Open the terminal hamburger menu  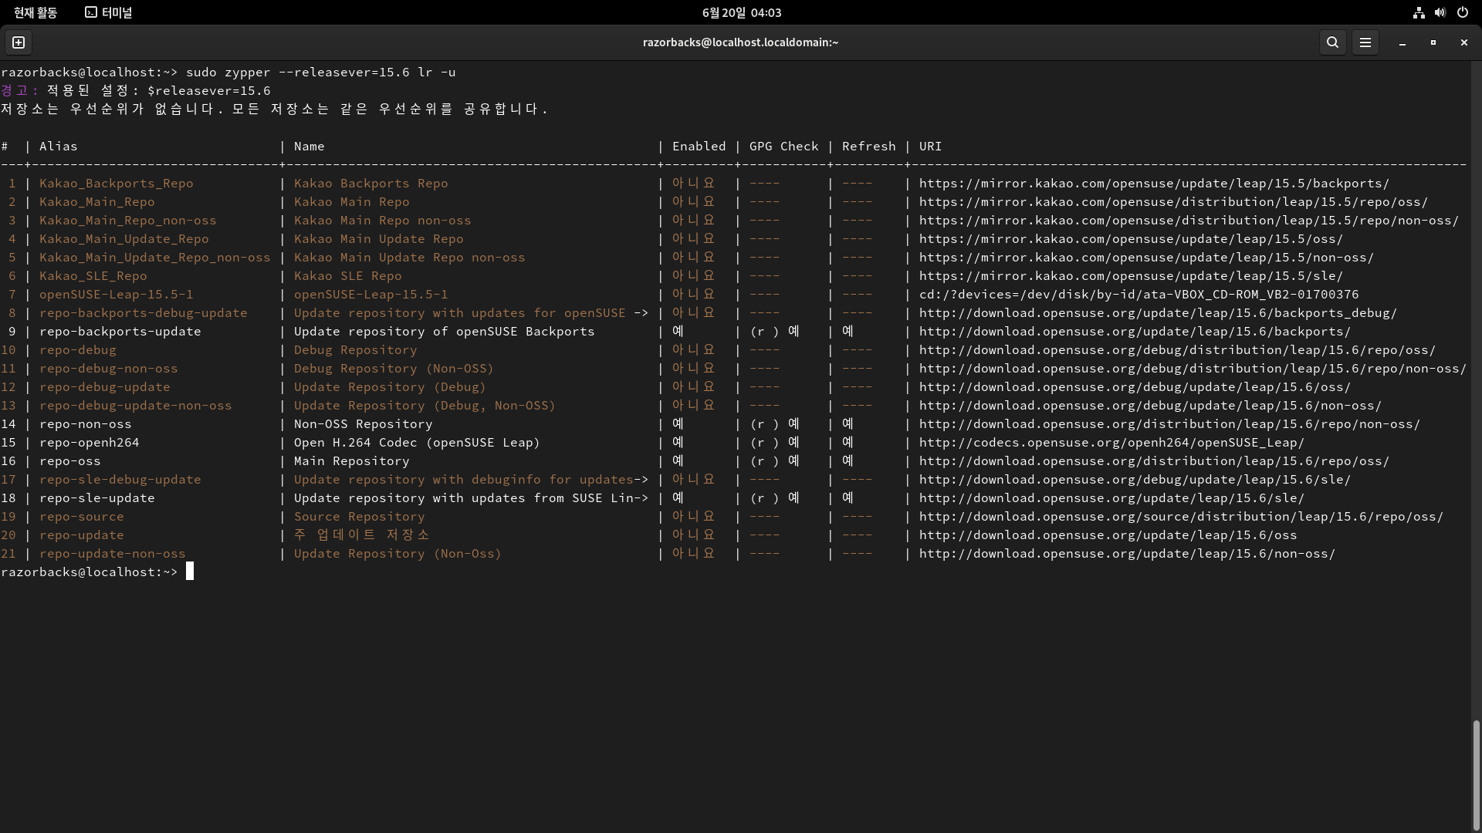pos(1365,42)
